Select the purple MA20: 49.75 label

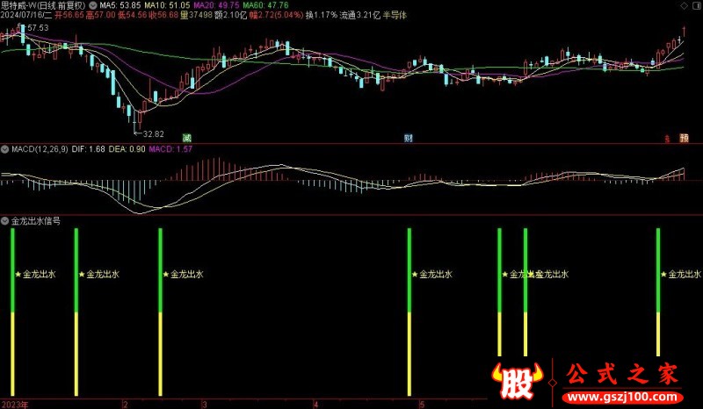click(x=217, y=5)
